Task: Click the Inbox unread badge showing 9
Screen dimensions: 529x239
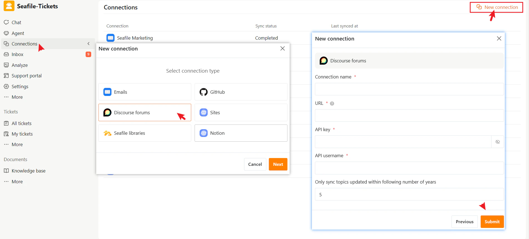Action: click(88, 54)
